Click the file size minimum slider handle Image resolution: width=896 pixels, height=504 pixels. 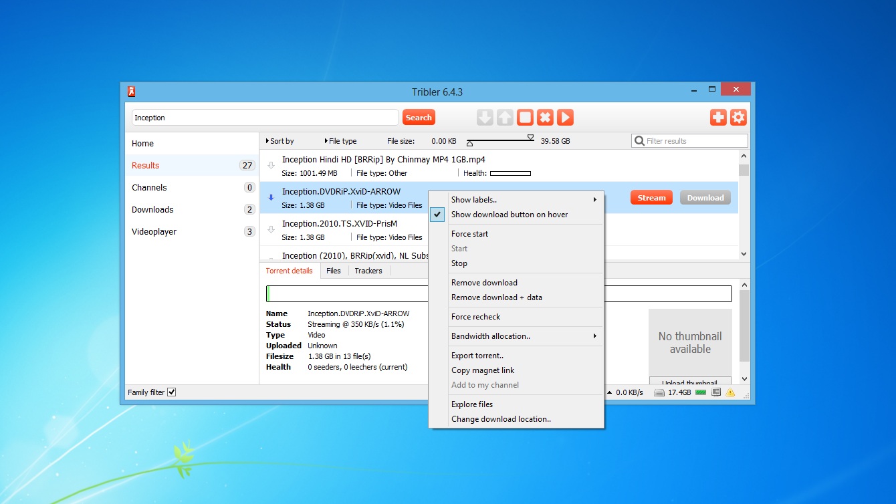[x=470, y=144]
